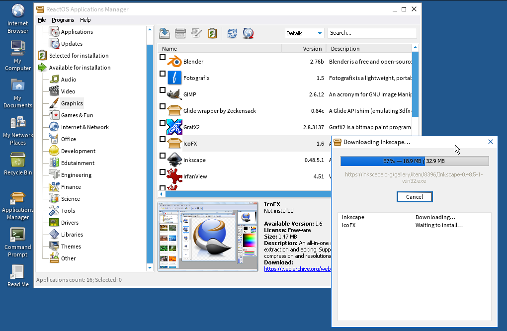Open the File menu
Viewport: 507px width, 331px height.
point(42,20)
